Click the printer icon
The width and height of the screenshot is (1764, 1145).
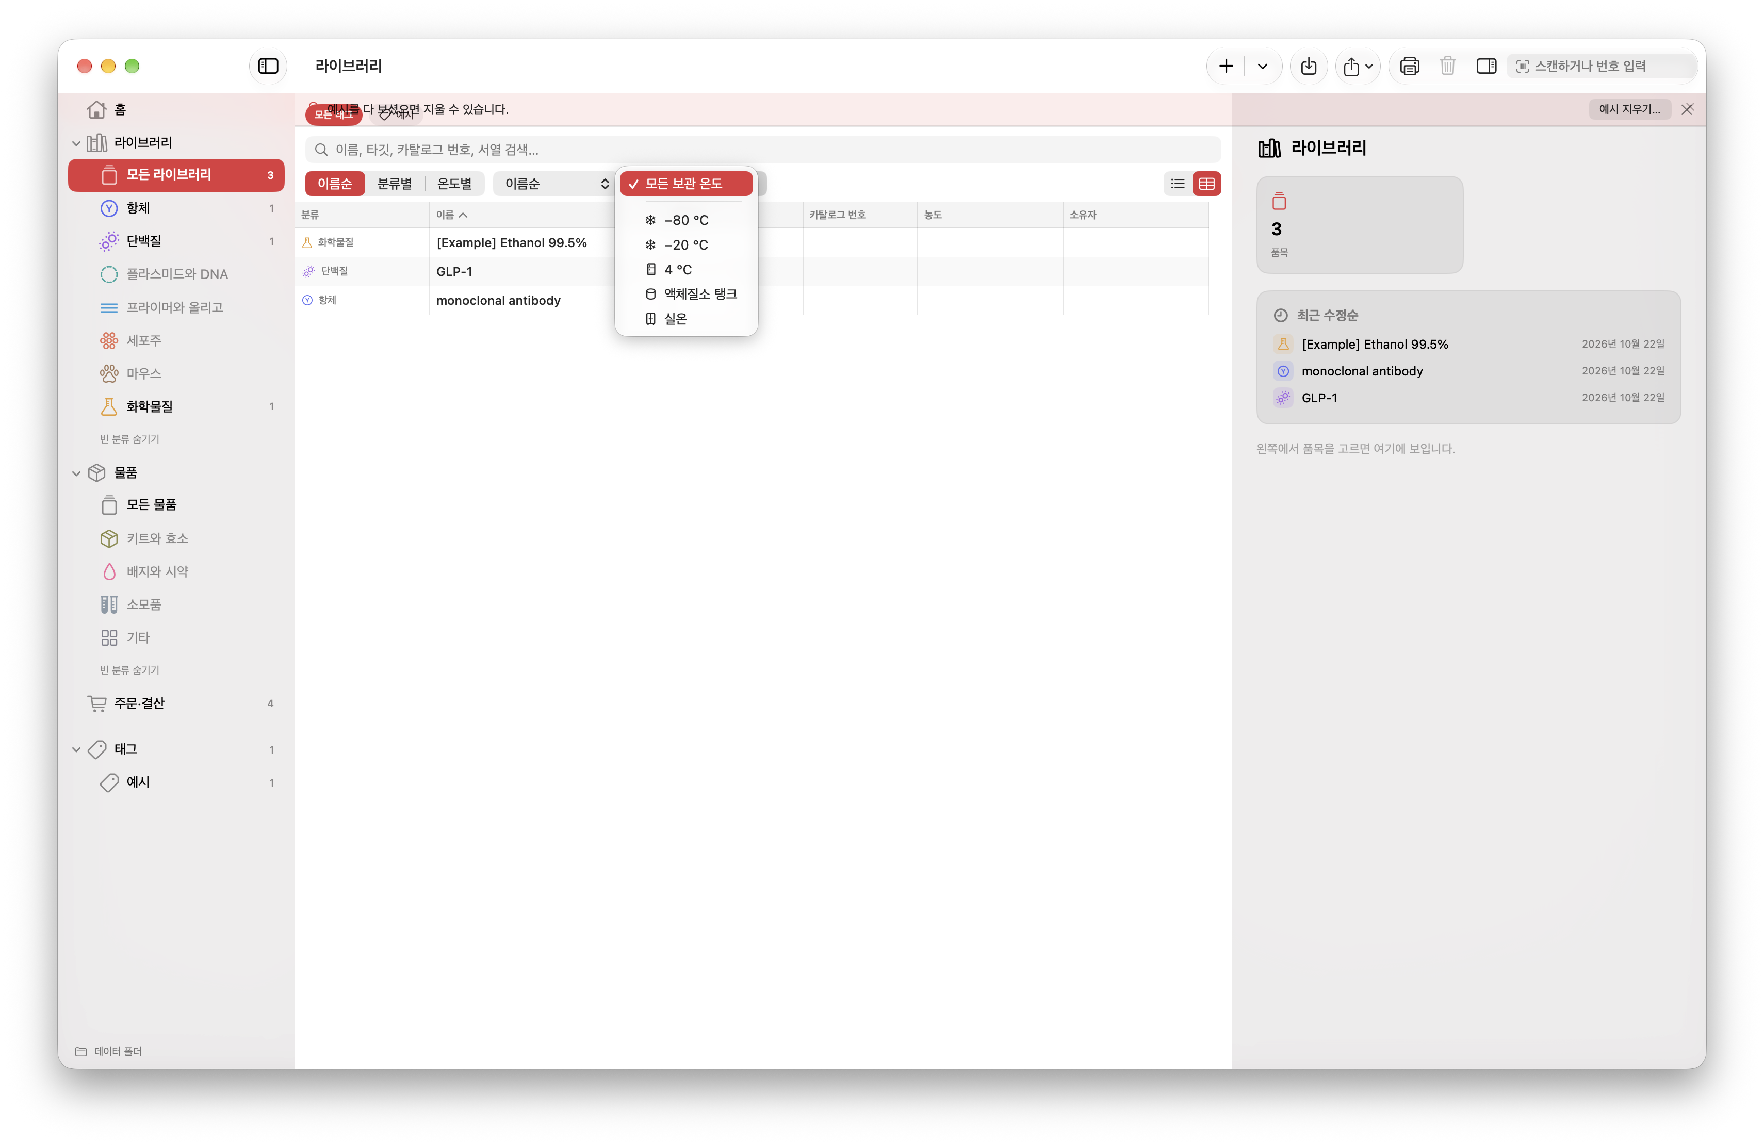pyautogui.click(x=1409, y=66)
